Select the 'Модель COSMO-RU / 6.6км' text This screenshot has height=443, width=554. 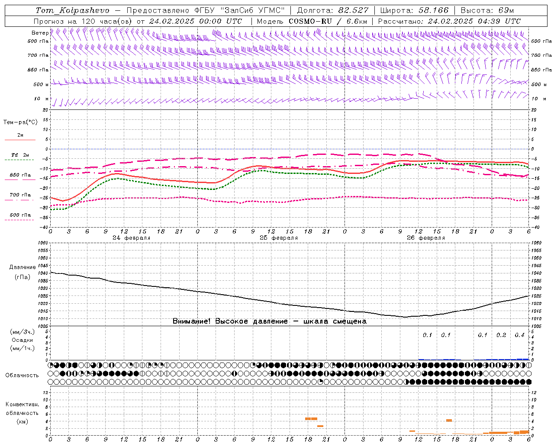click(x=312, y=21)
